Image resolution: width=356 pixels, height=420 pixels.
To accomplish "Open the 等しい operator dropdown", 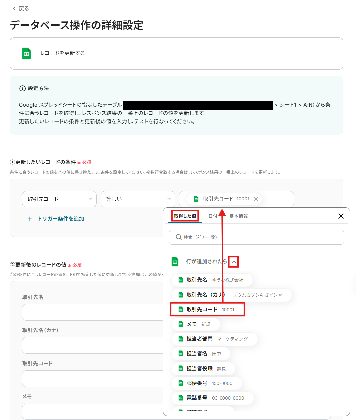I will [138, 199].
